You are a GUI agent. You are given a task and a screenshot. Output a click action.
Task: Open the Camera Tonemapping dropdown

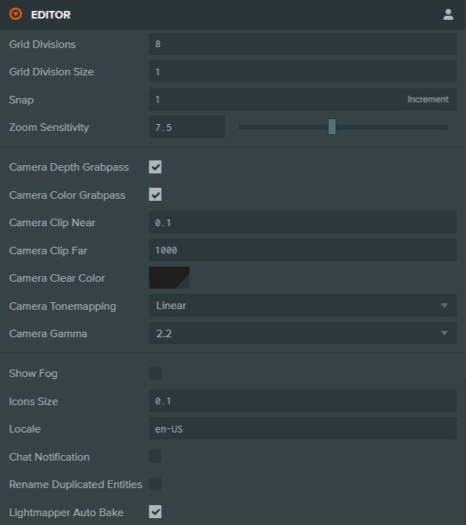pos(302,306)
